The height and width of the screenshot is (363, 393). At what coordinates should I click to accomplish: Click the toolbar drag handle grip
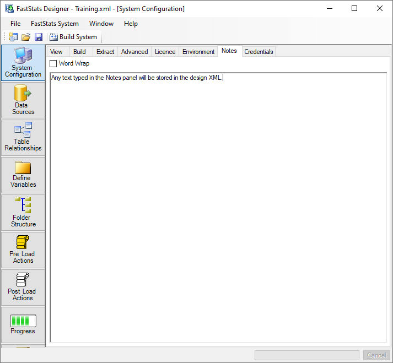tap(4, 37)
